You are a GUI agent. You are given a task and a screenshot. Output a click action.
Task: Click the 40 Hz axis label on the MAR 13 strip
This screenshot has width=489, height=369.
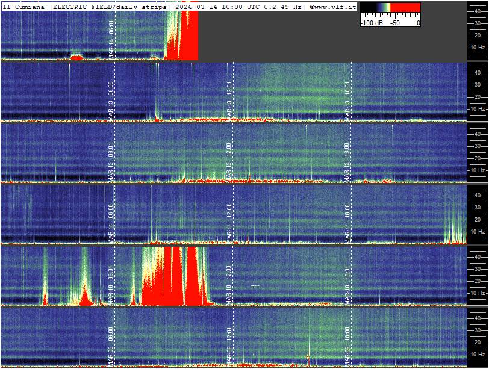(478, 72)
